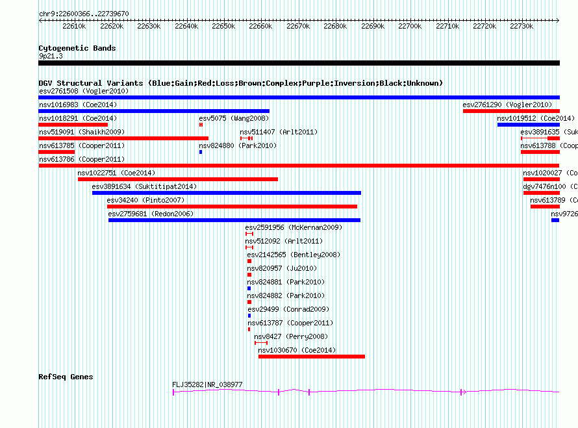Open esv2761290 (Vogler2010) variant label
Screen dimensions: 578x428
pyautogui.click(x=508, y=105)
